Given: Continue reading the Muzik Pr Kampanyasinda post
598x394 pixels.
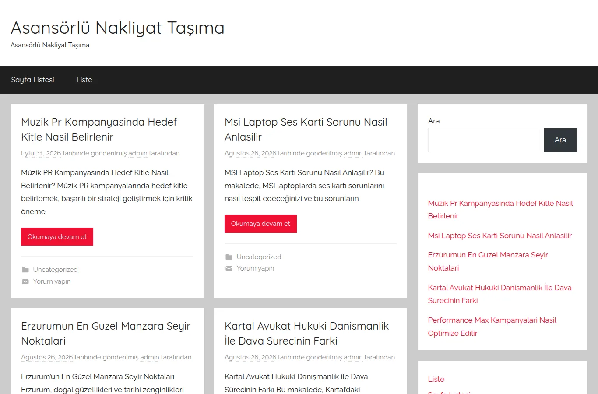Looking at the screenshot, I should (x=57, y=237).
